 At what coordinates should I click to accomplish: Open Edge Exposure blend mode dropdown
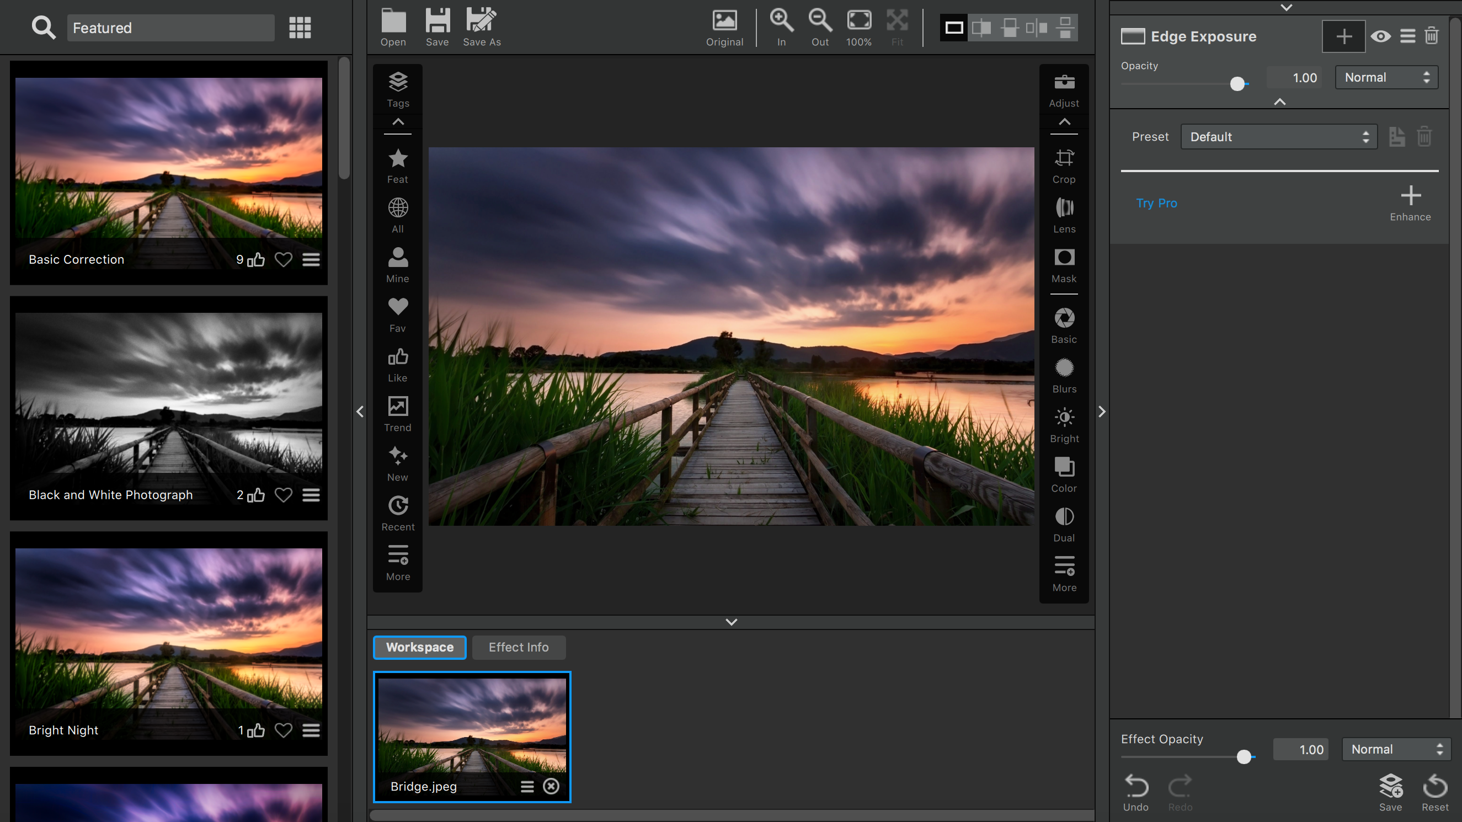pos(1386,77)
